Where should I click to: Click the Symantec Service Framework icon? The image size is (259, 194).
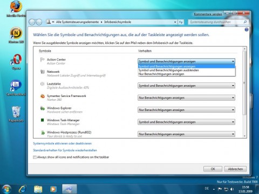tap(43, 96)
